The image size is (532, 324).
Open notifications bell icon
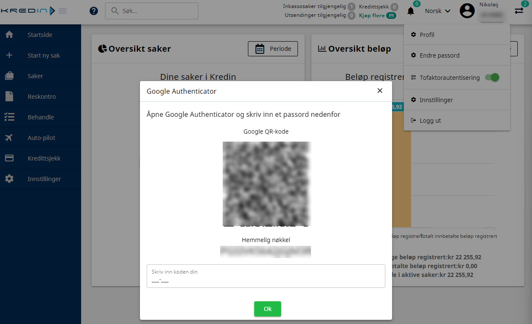tap(411, 11)
